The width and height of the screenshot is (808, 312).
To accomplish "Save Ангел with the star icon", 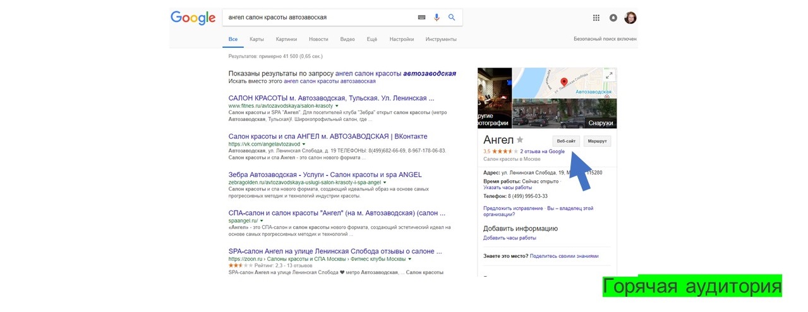I will coord(520,140).
